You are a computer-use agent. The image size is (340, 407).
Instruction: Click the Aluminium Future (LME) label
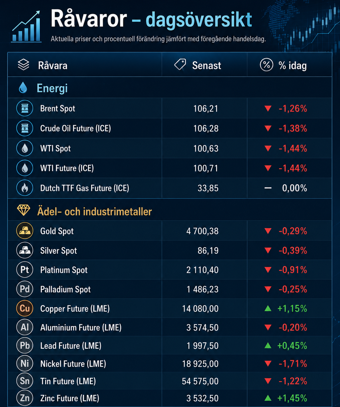coord(81,327)
